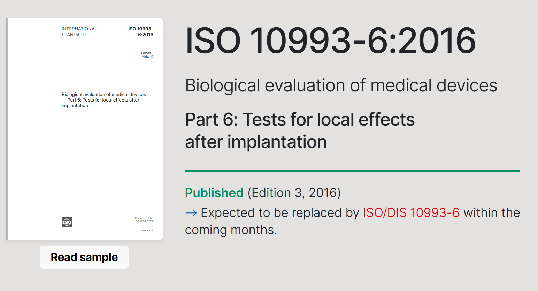Click the © ISO 2024 copyright notice

pos(147,230)
